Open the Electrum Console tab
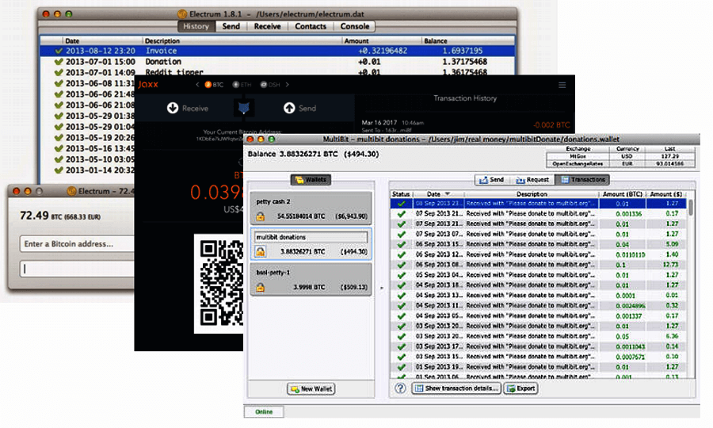 [x=354, y=26]
